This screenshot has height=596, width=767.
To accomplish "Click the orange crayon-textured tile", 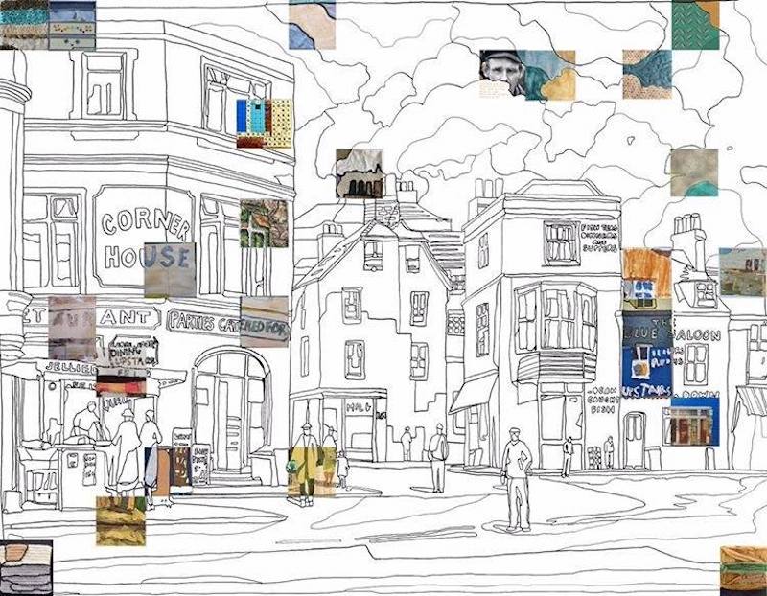I will (x=646, y=272).
